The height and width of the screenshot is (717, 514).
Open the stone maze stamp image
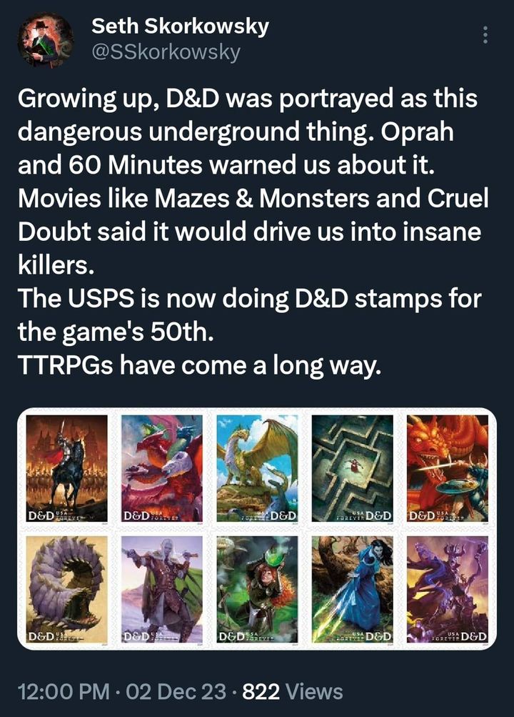click(352, 468)
